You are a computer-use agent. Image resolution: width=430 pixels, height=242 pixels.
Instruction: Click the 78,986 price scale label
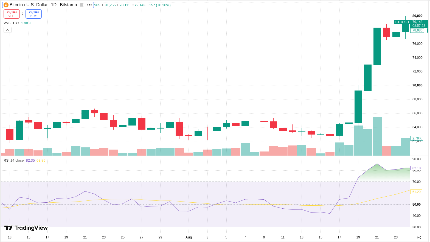(417, 30)
